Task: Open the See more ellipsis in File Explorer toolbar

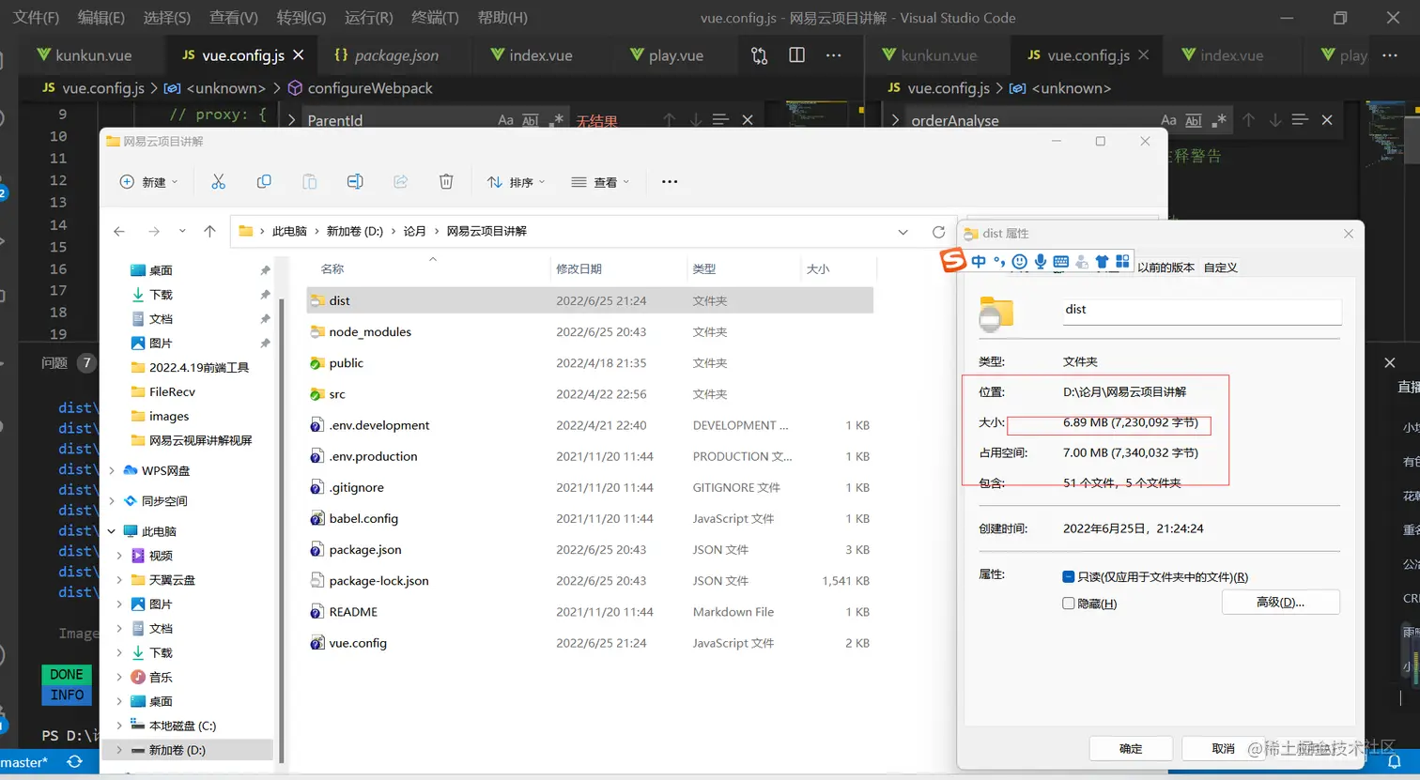Action: 670,182
